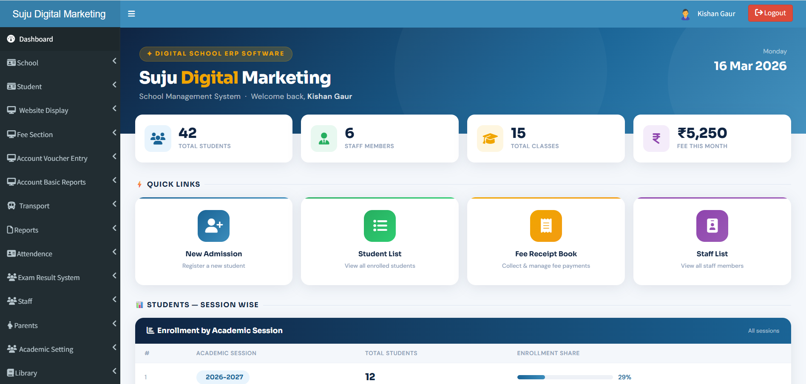Open the Dashboard icon in sidebar
The height and width of the screenshot is (384, 806).
(x=11, y=39)
